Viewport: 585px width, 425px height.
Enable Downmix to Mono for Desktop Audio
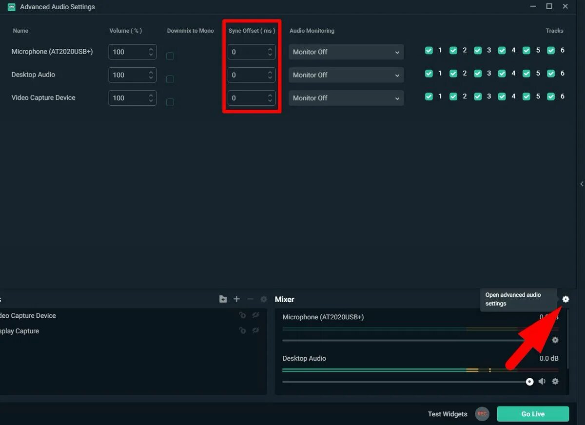170,79
